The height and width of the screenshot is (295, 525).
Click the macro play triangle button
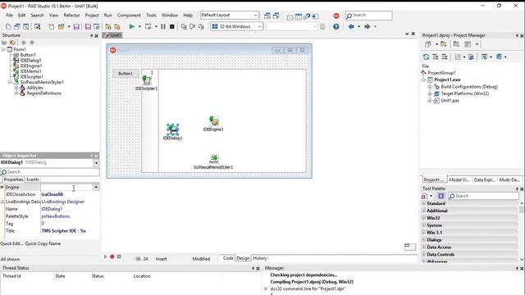coord(105,256)
